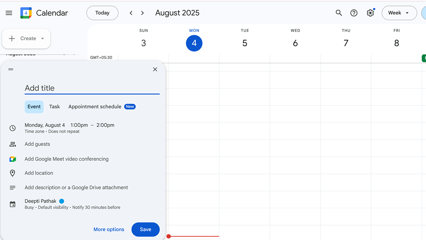Viewport: 426px width, 240px height.
Task: Select the Appointment schedule tab
Action: pyautogui.click(x=95, y=106)
